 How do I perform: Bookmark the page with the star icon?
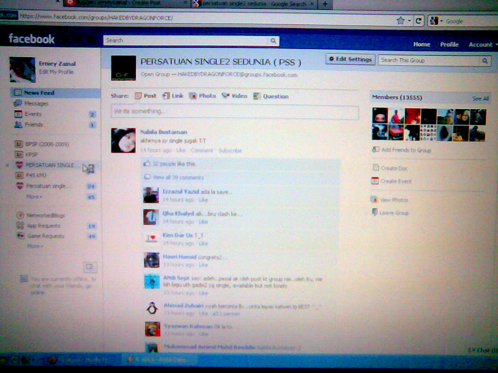tap(400, 21)
